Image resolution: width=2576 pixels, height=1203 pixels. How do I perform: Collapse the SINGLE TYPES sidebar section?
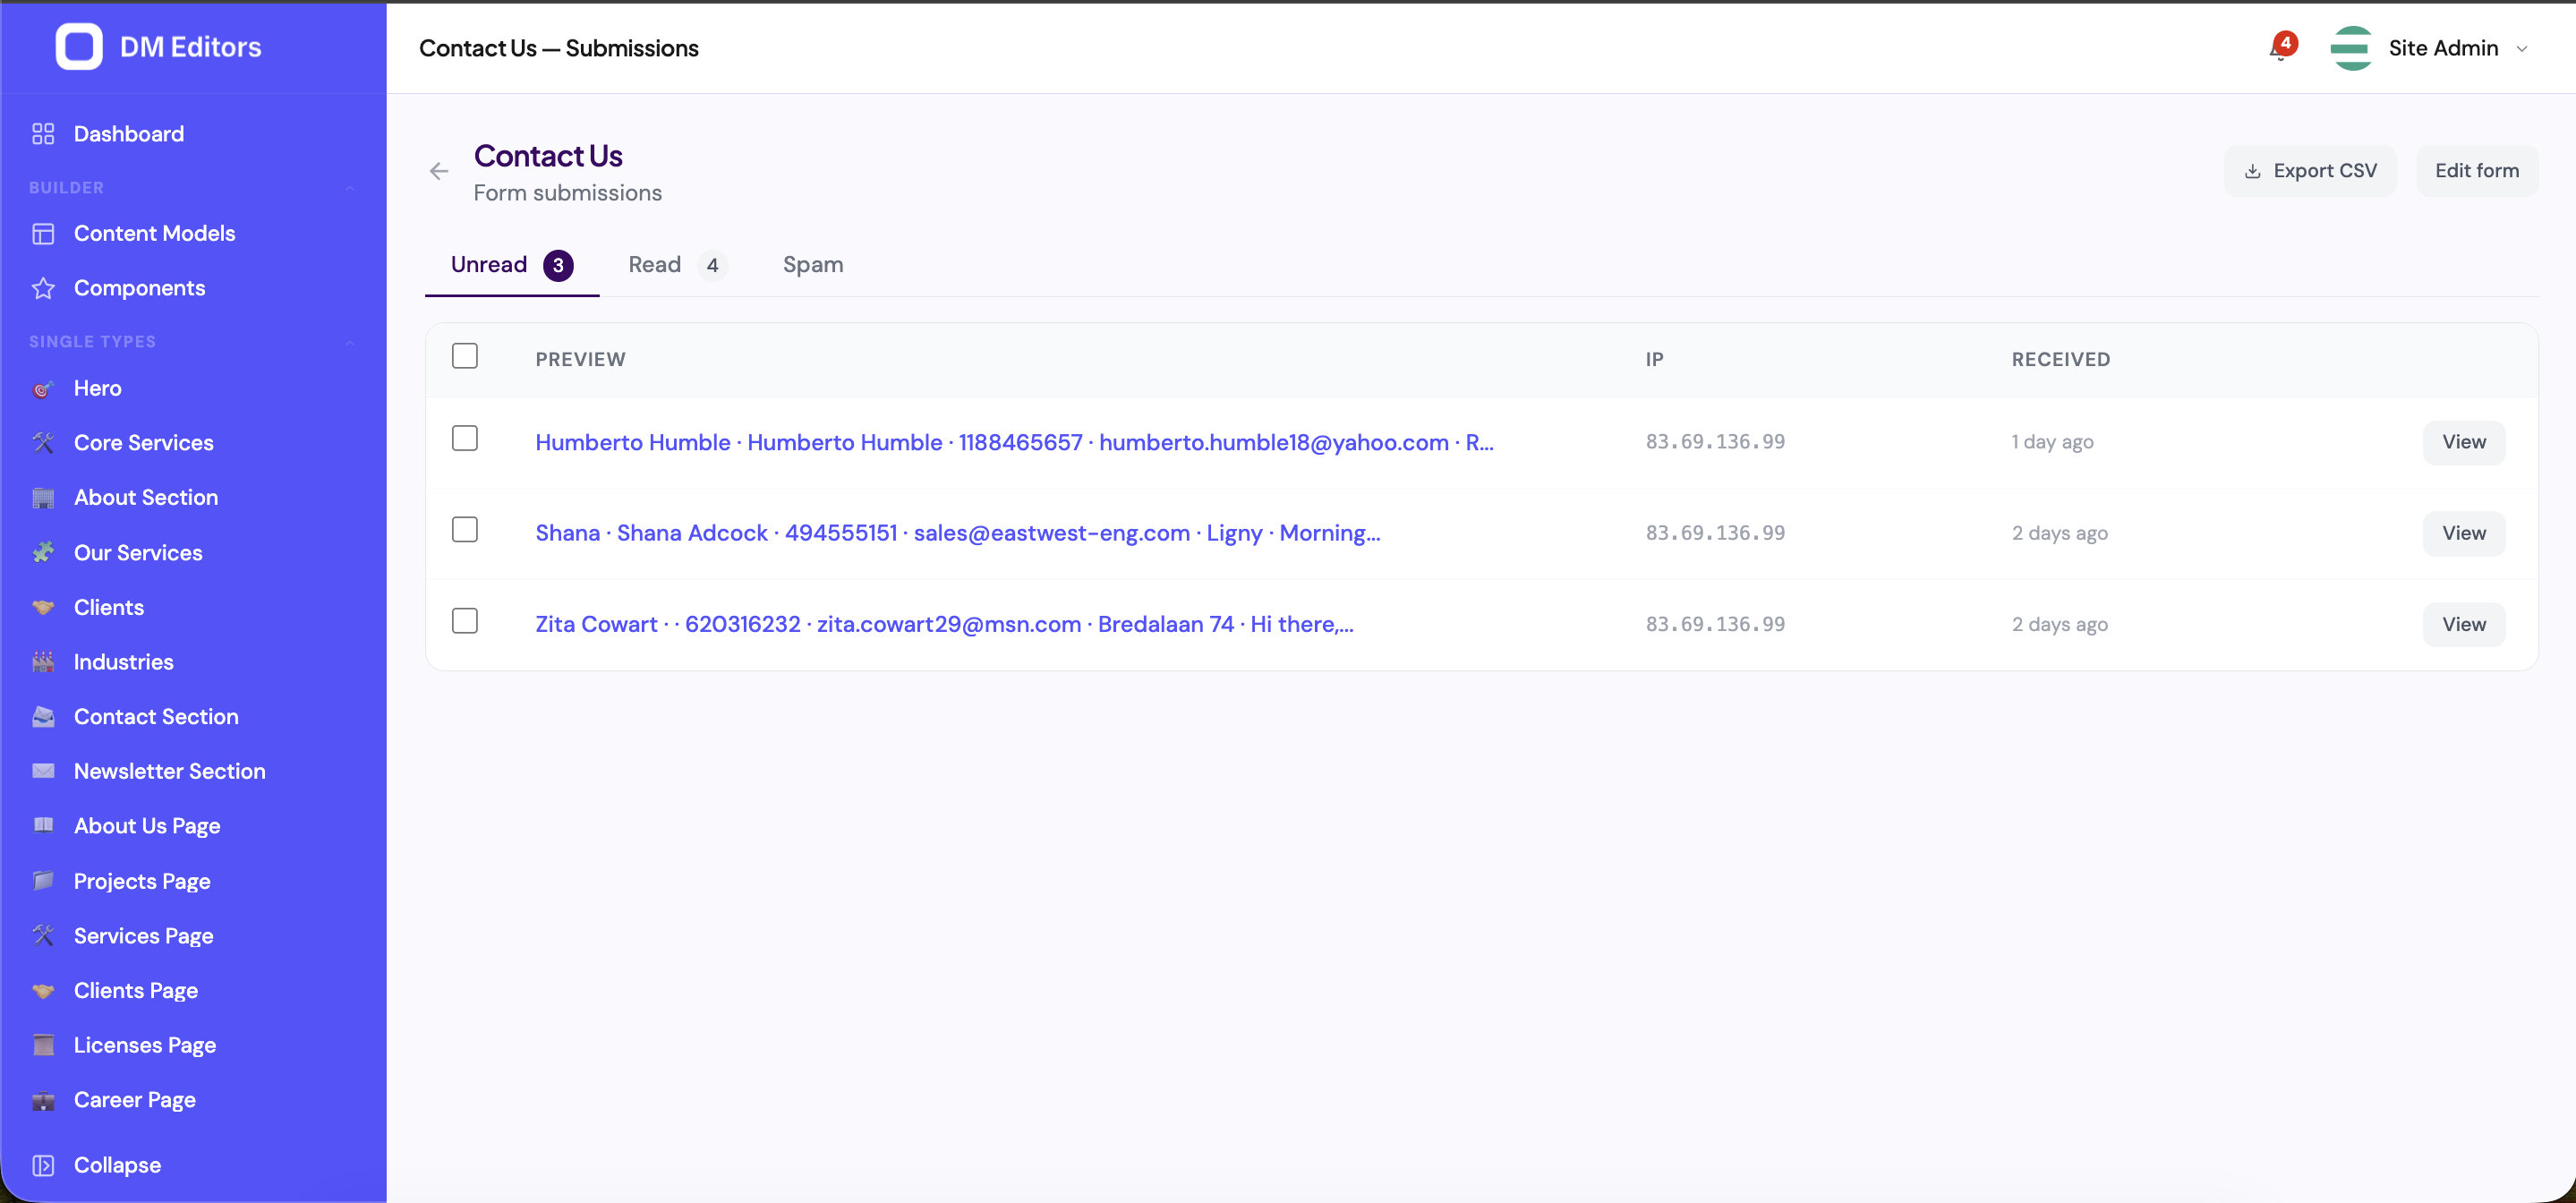click(x=350, y=342)
